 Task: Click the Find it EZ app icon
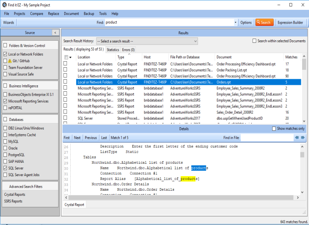point(4,5)
